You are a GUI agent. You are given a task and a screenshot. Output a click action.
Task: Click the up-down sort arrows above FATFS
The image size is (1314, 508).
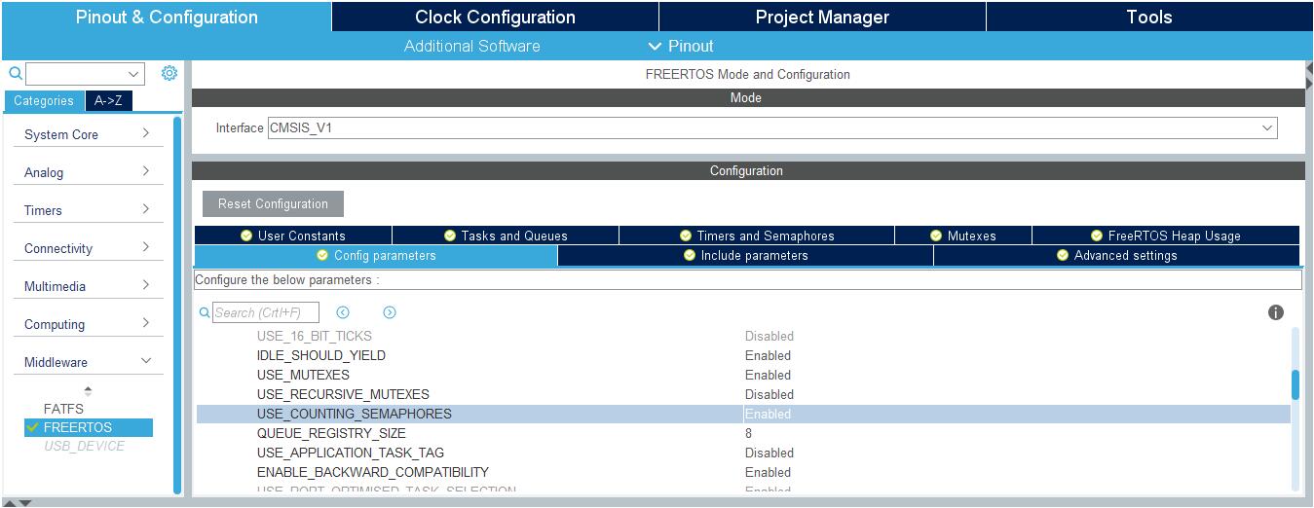click(88, 390)
